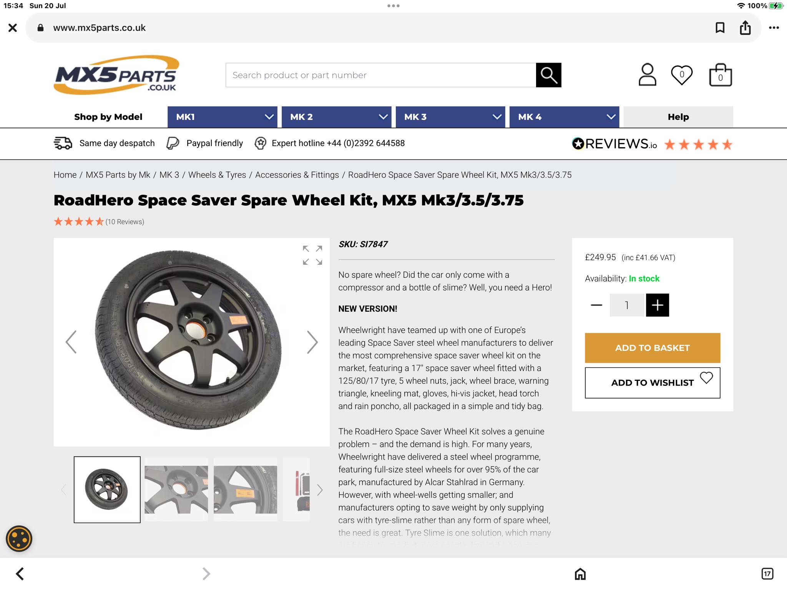Expand product image to fullscreen
The image size is (787, 590).
pos(312,255)
